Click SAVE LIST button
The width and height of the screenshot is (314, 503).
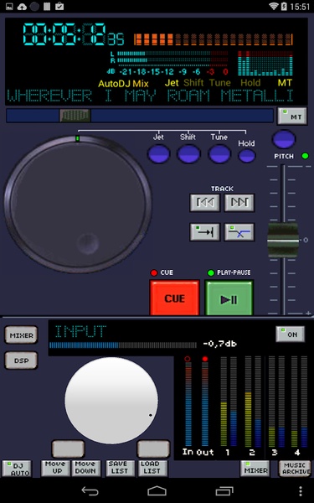[121, 469]
